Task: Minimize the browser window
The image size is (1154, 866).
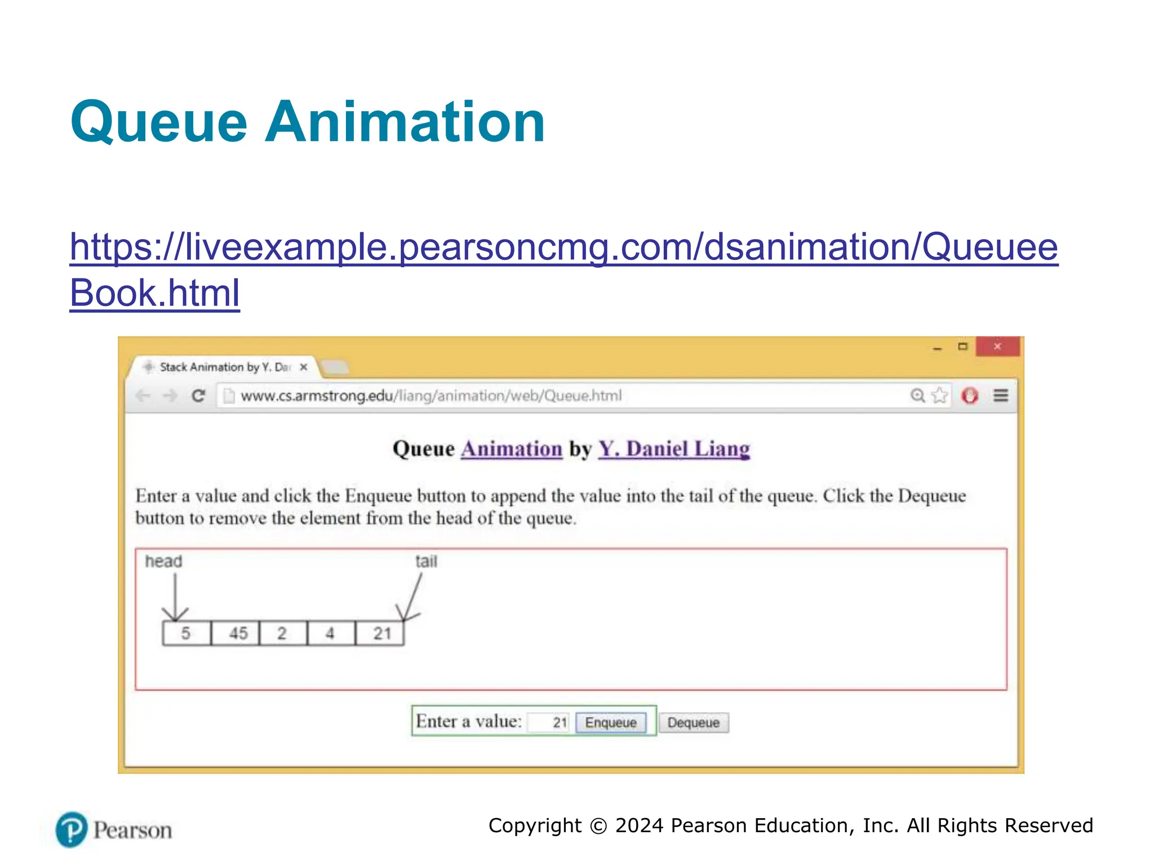Action: point(937,348)
